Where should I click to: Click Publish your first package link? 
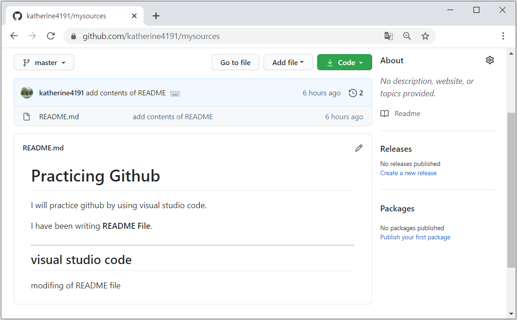coord(415,237)
